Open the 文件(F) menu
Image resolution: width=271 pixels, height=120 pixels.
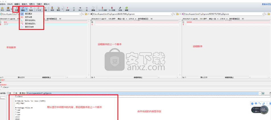[10, 4]
